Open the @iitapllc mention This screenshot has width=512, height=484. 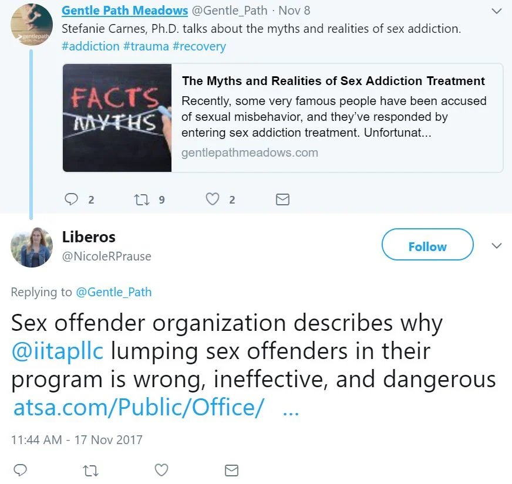pyautogui.click(x=58, y=351)
